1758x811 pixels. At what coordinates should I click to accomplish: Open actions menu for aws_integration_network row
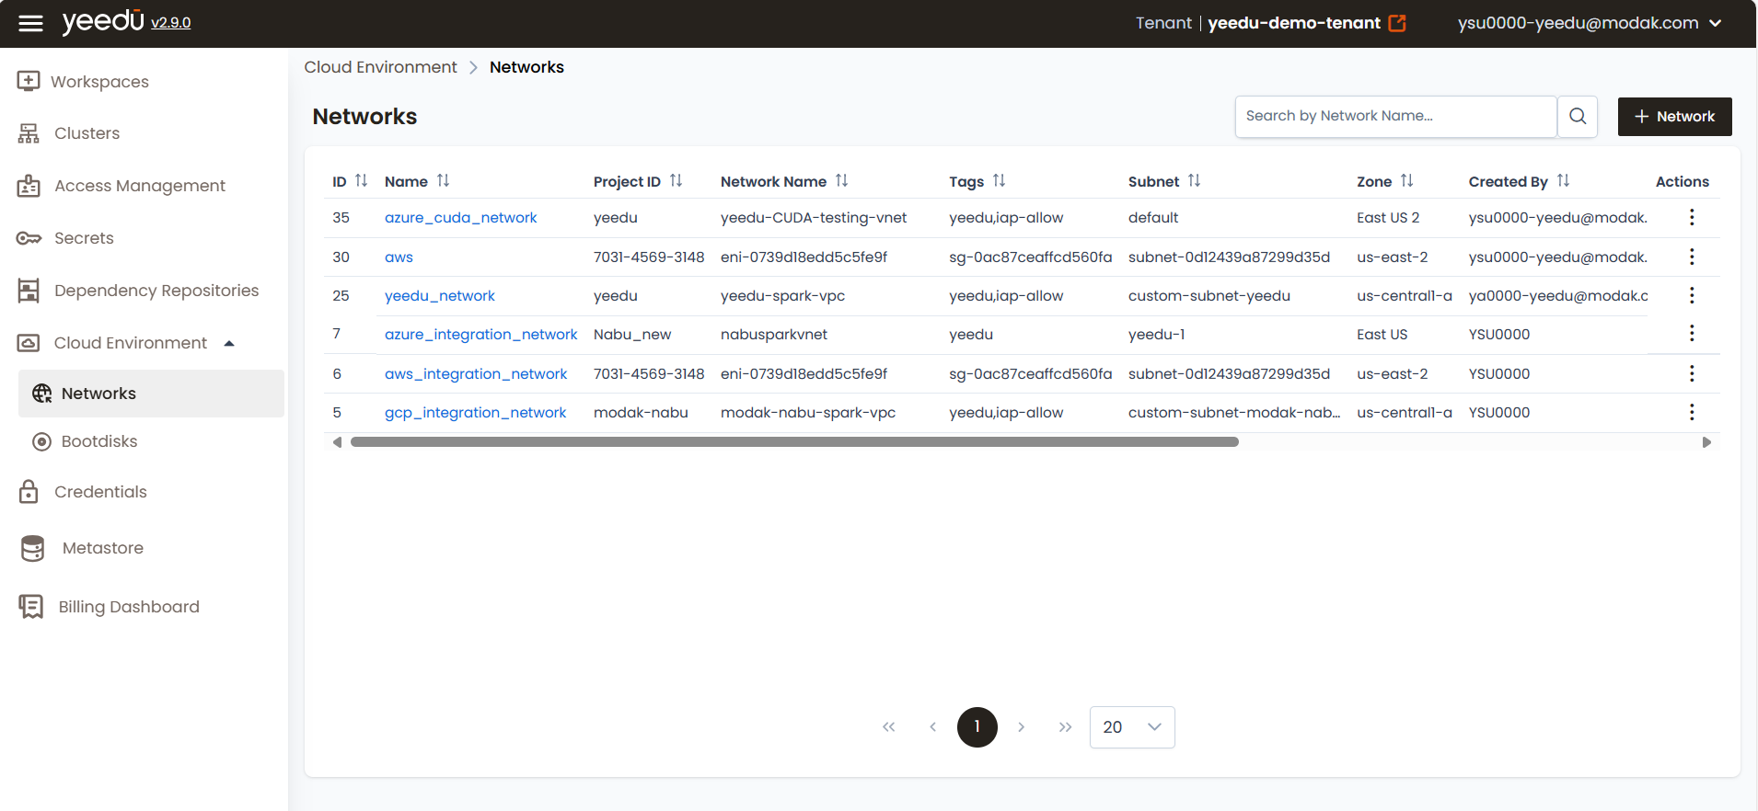coord(1692,373)
